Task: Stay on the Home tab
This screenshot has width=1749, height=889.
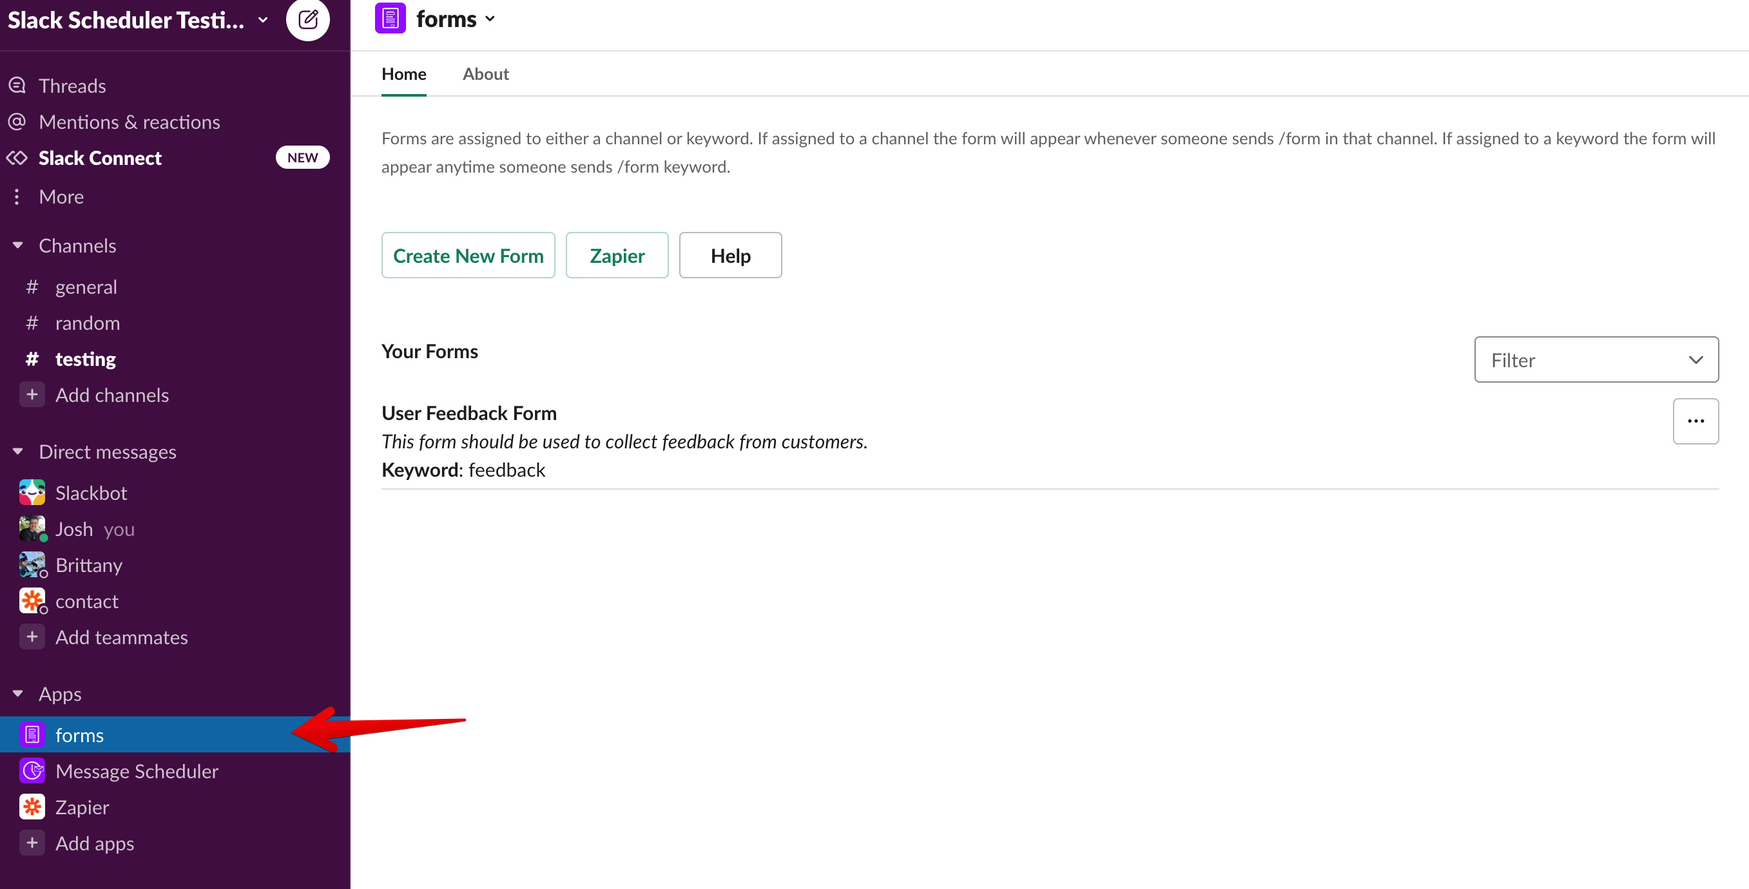Action: click(403, 73)
